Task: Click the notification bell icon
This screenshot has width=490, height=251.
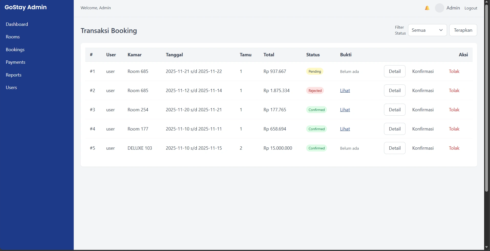Action: pyautogui.click(x=427, y=8)
